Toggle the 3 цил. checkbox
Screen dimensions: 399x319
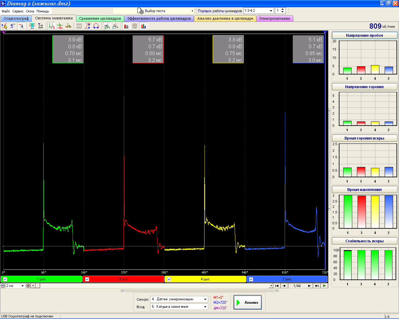[87, 279]
